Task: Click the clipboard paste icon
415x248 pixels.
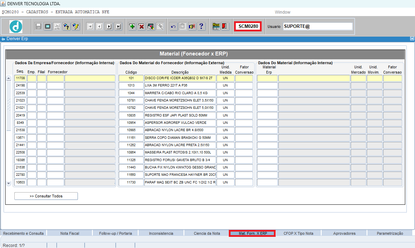Action: point(183,27)
